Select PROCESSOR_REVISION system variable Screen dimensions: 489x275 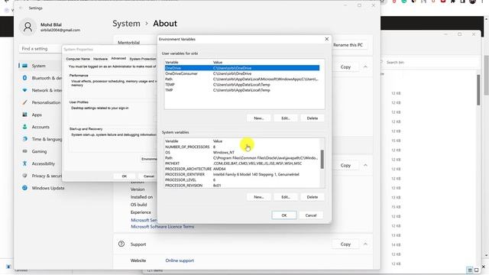242,186
